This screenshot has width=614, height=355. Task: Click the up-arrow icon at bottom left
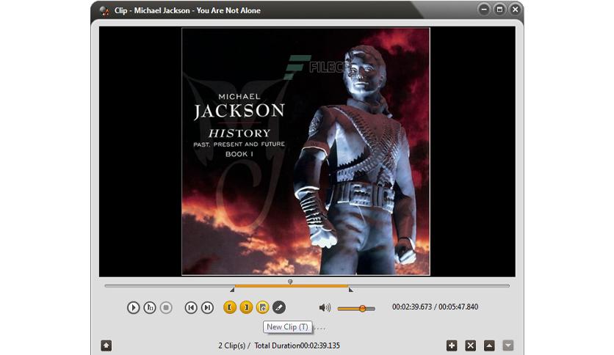click(x=106, y=345)
